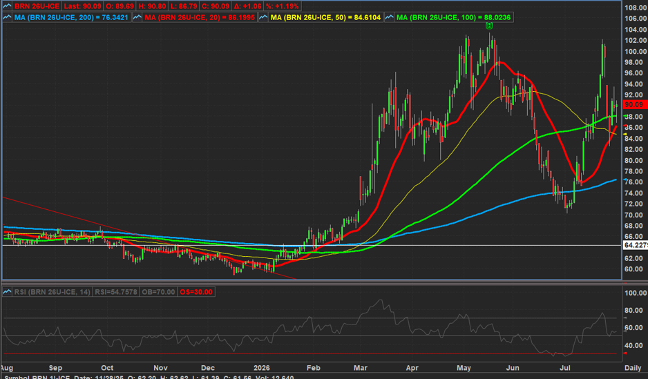This screenshot has height=379, width=648.
Task: Click the Daily interval label
Action: [x=633, y=367]
